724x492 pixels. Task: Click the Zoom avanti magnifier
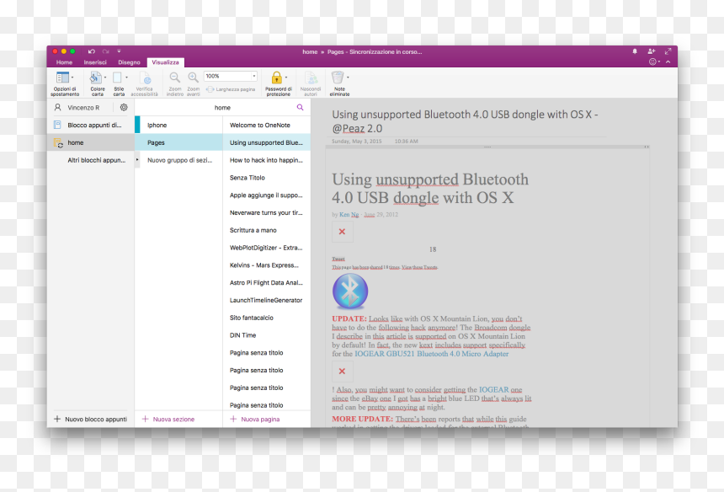point(193,78)
